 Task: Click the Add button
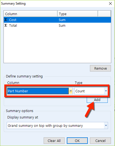[x=97, y=100]
